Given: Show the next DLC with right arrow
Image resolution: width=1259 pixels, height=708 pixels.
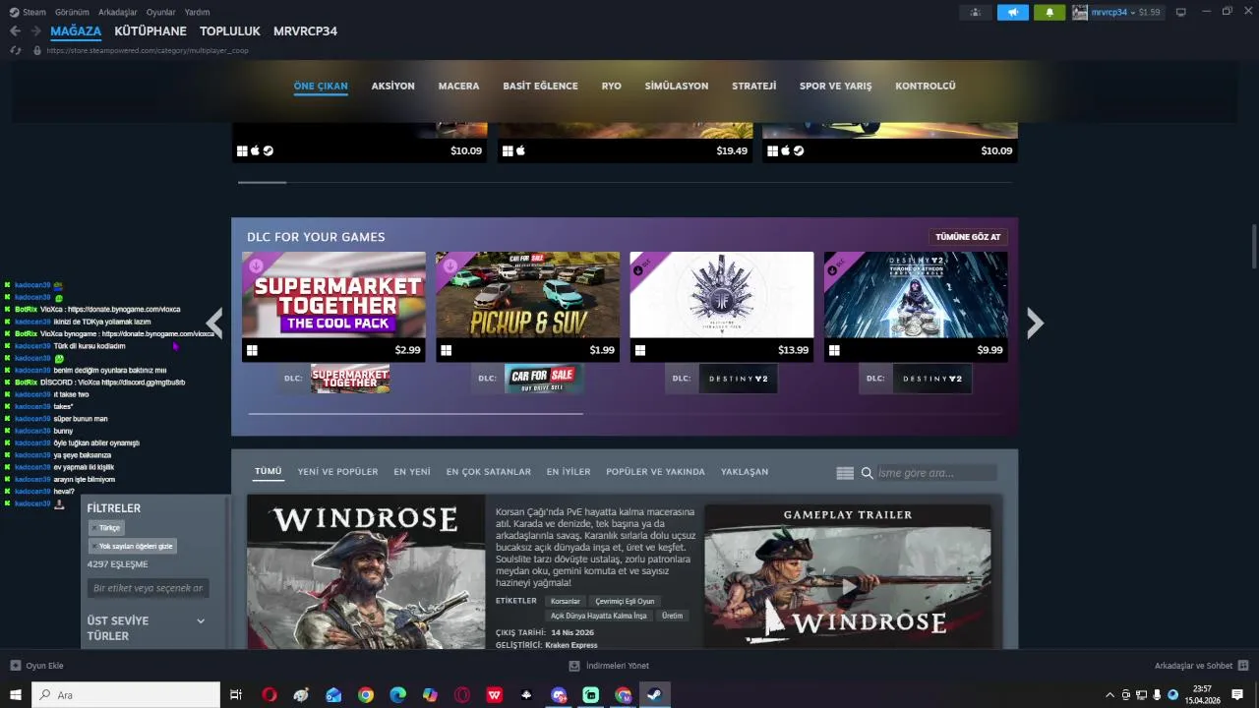Looking at the screenshot, I should tap(1035, 323).
